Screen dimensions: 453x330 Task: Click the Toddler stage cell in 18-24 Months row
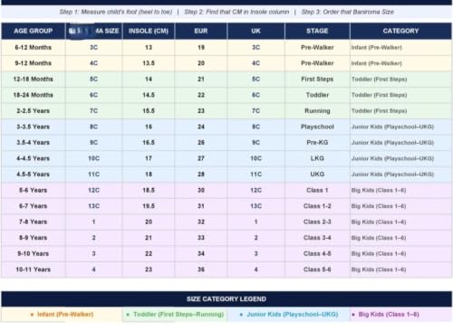317,95
